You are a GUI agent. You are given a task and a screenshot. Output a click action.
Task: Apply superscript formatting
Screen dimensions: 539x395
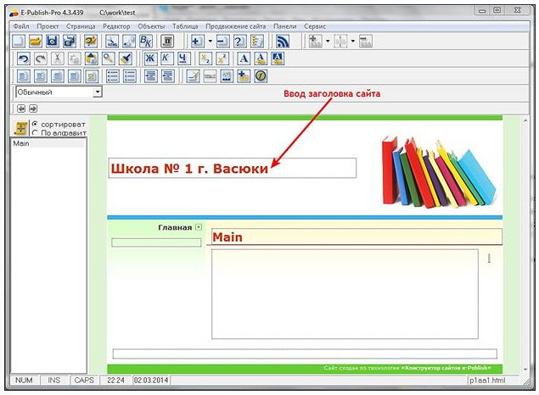(222, 58)
